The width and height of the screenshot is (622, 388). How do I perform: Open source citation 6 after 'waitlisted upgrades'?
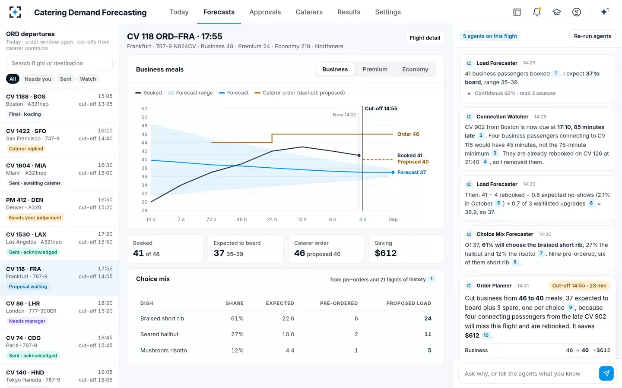[591, 203]
